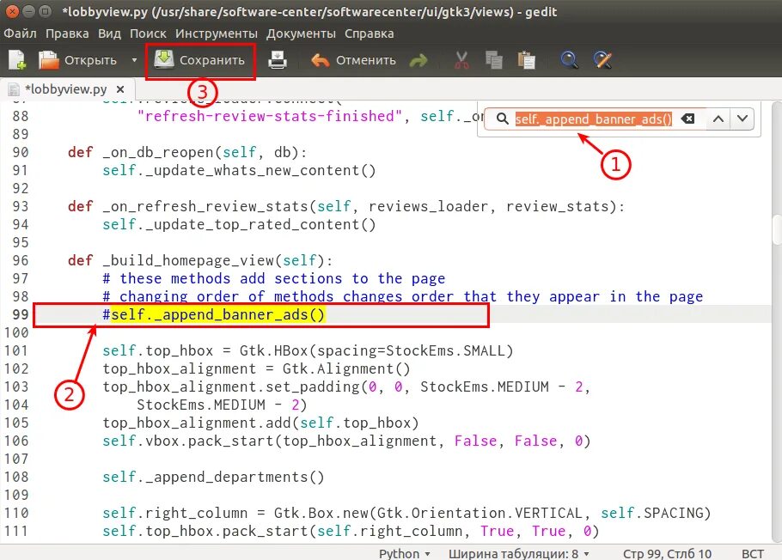This screenshot has height=560, width=782.
Task: Click the Print icon in toolbar
Action: coord(278,60)
